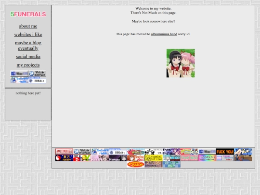Click the red oval DAICON badge
Viewport: 260px width, 195px height.
(136, 164)
